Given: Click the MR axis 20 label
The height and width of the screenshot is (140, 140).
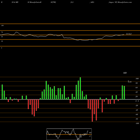Looking at the screenshot, I should point(137,97).
